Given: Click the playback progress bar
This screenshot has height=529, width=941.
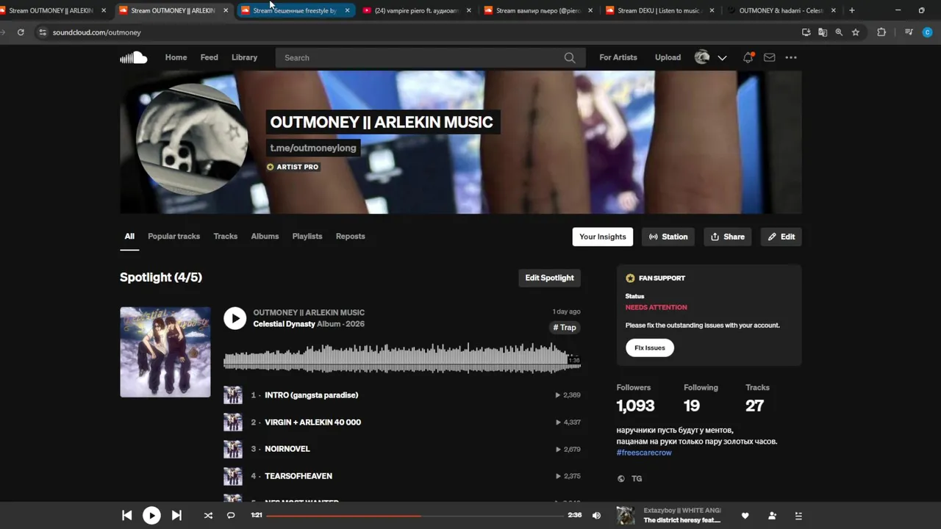Looking at the screenshot, I should click(414, 516).
